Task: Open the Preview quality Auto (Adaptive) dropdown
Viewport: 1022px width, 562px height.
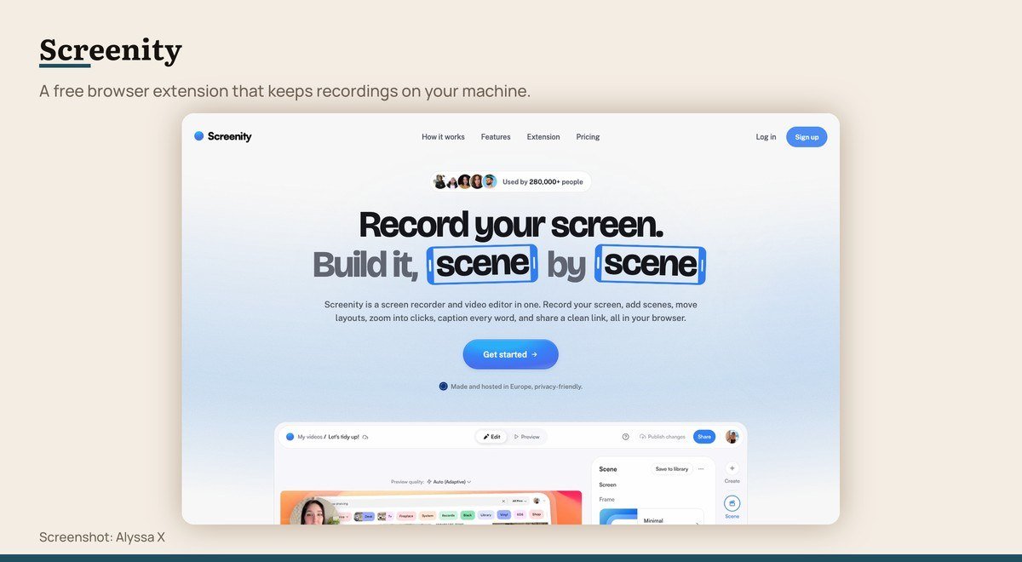Action: 448,482
